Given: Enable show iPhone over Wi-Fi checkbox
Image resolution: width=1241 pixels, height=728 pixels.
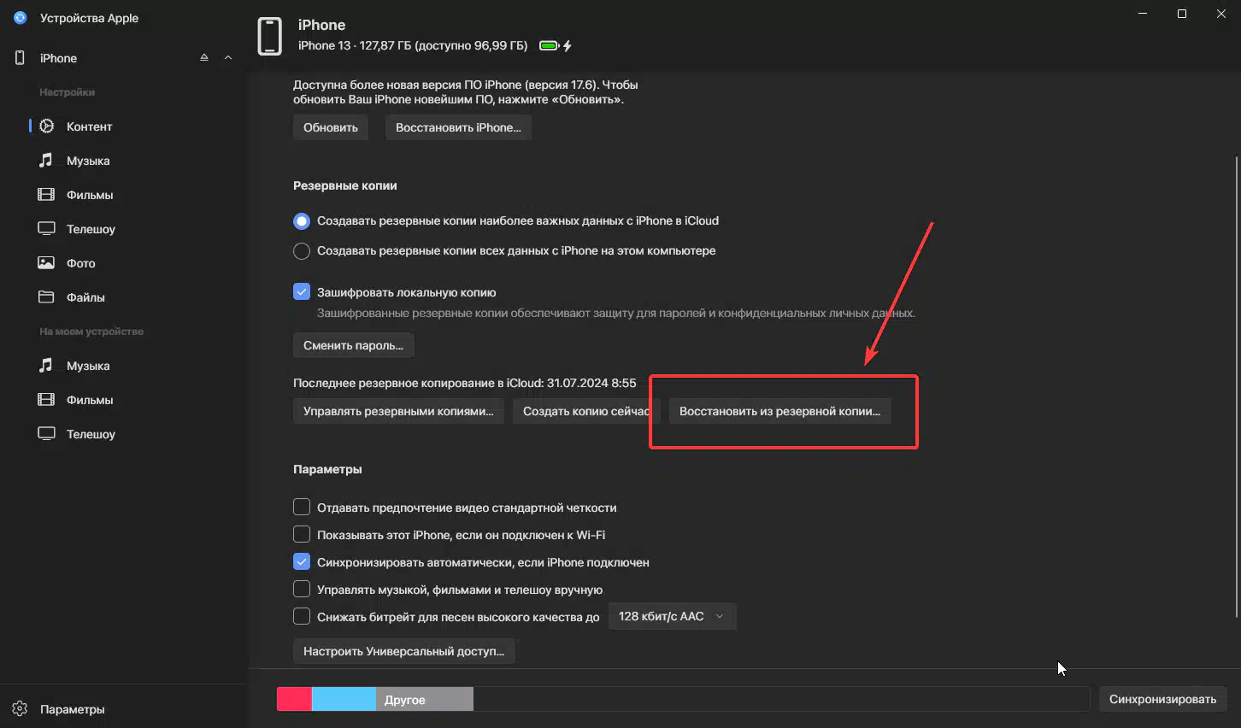Looking at the screenshot, I should point(302,534).
